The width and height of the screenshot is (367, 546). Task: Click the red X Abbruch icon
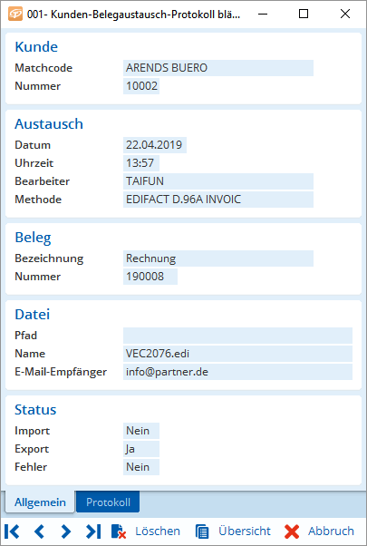292,531
